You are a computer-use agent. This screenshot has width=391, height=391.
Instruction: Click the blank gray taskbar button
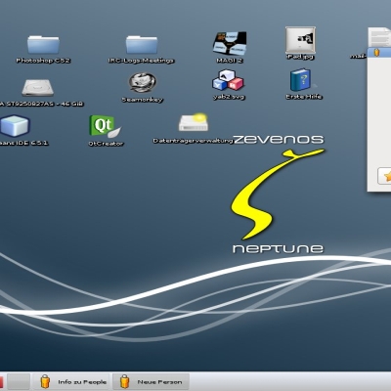(19, 382)
